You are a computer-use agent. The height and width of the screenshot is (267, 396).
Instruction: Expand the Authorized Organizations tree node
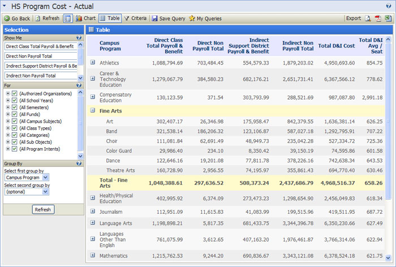(8, 93)
